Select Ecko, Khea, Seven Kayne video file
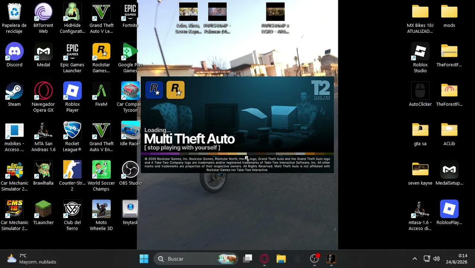Viewport: 475px width, 268px height. pyautogui.click(x=188, y=18)
